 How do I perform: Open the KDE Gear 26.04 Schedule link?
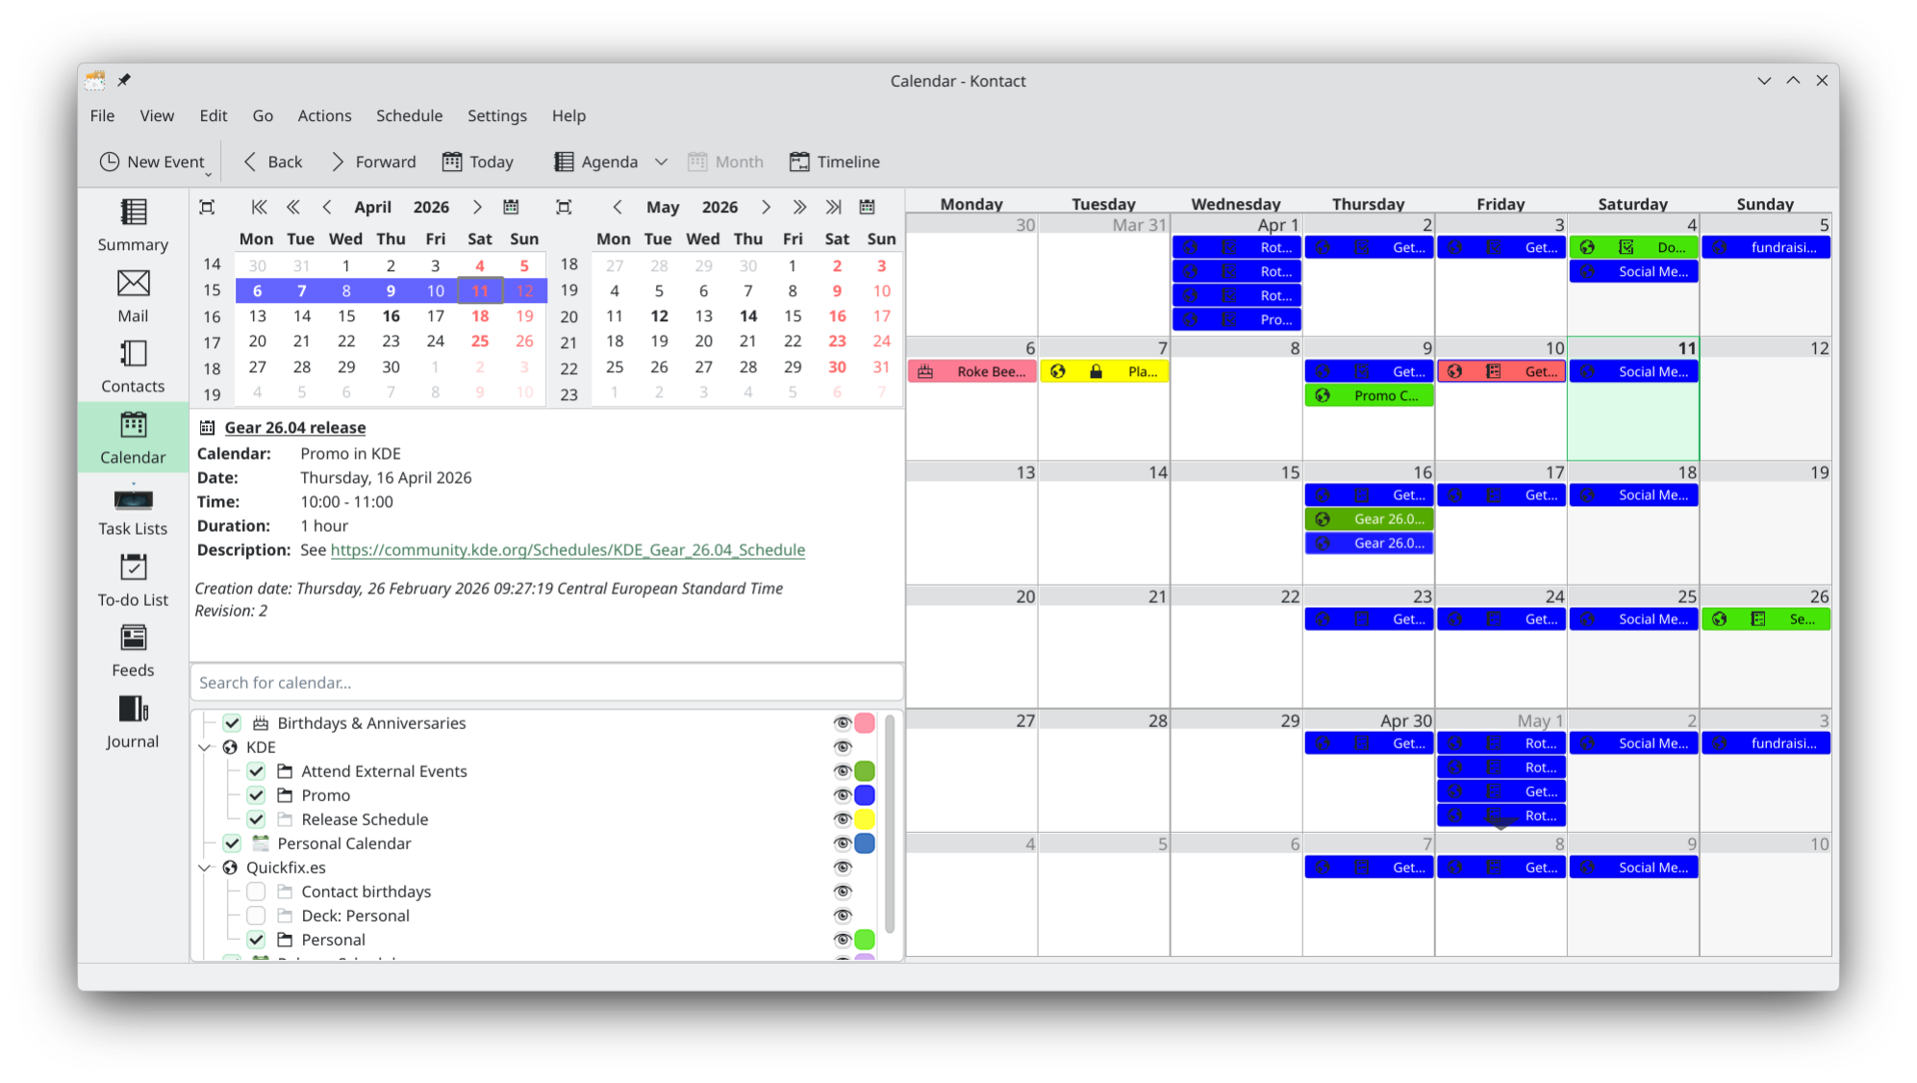(x=568, y=550)
